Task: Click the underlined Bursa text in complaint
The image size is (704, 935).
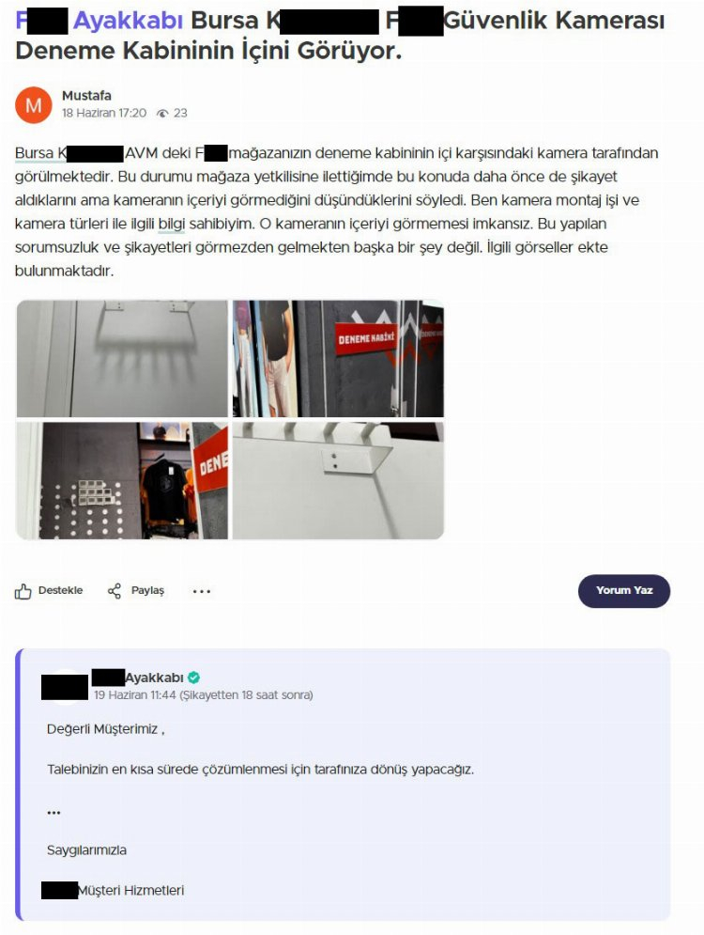Action: click(x=34, y=153)
